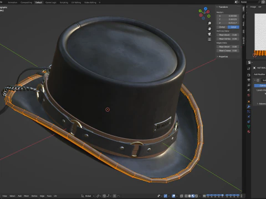Toggle proportional editing in viewport header
The width and height of the screenshot is (266, 199).
click(x=115, y=196)
